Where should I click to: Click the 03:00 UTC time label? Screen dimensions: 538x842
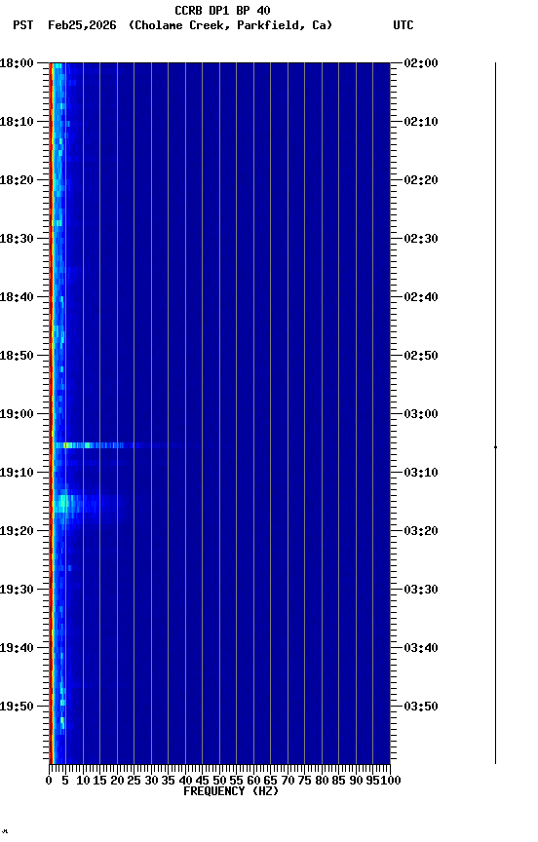(x=421, y=414)
